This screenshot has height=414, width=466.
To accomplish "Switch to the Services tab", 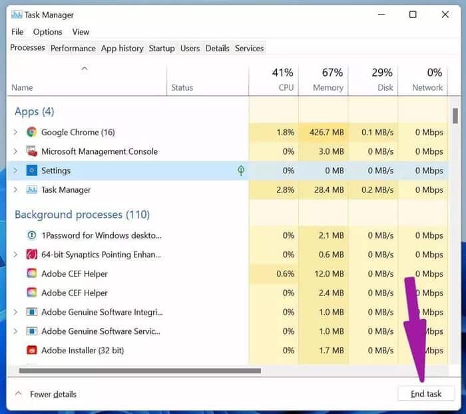I will (x=249, y=48).
